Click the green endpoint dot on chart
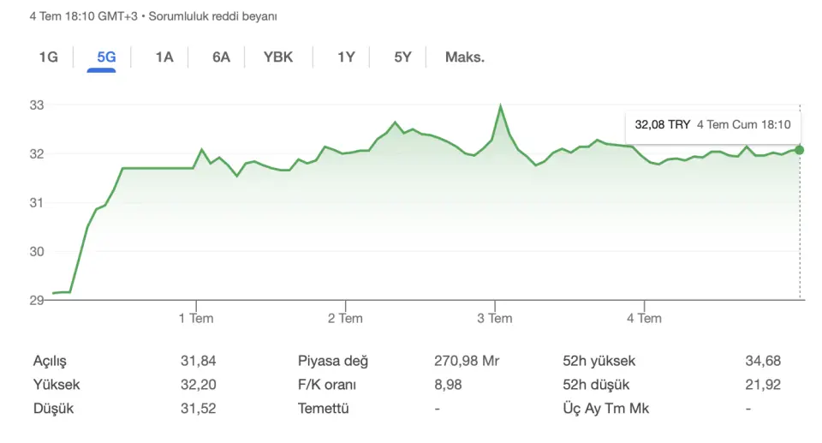Viewport: 822px width, 443px height. (x=799, y=150)
